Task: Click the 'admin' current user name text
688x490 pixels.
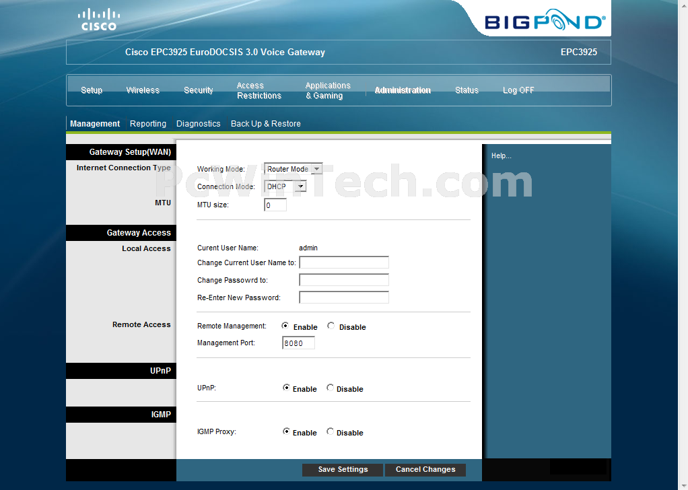Action: (308, 248)
